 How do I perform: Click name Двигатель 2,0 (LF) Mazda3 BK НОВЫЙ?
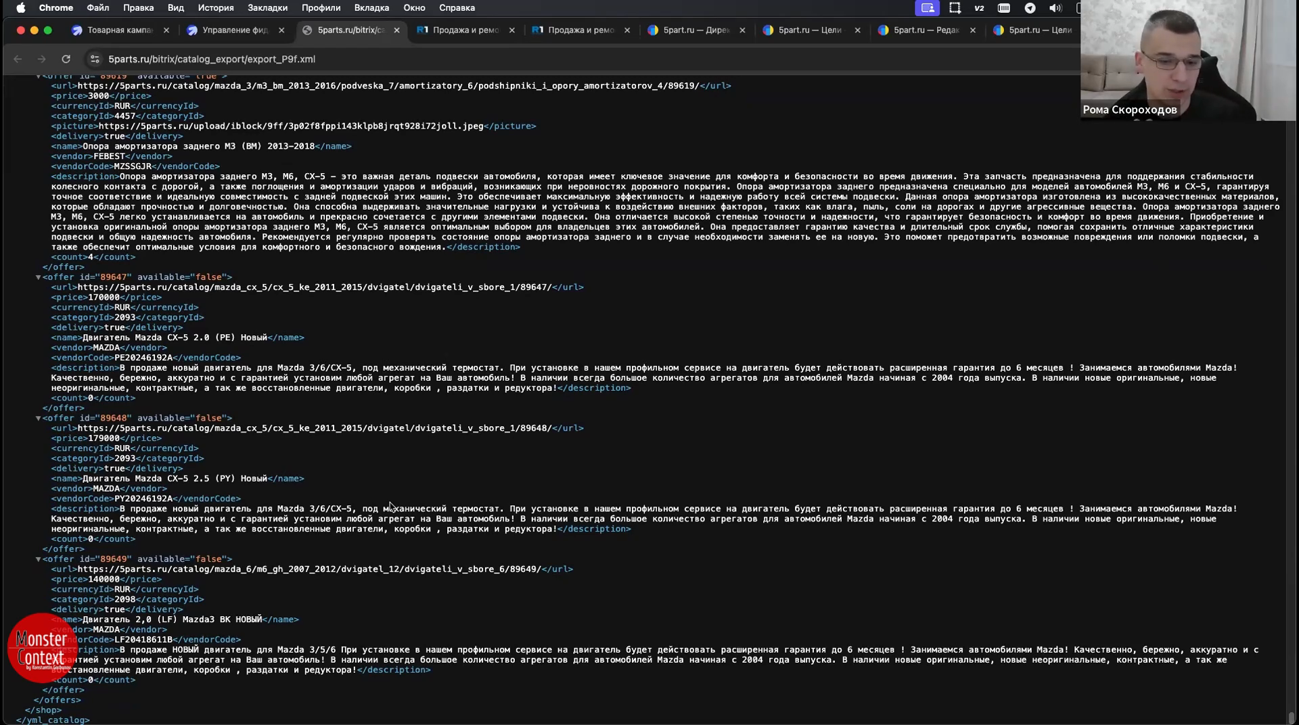[172, 619]
